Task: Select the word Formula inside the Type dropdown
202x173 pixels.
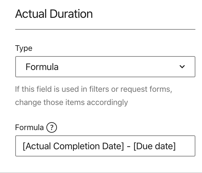Action: pos(42,67)
